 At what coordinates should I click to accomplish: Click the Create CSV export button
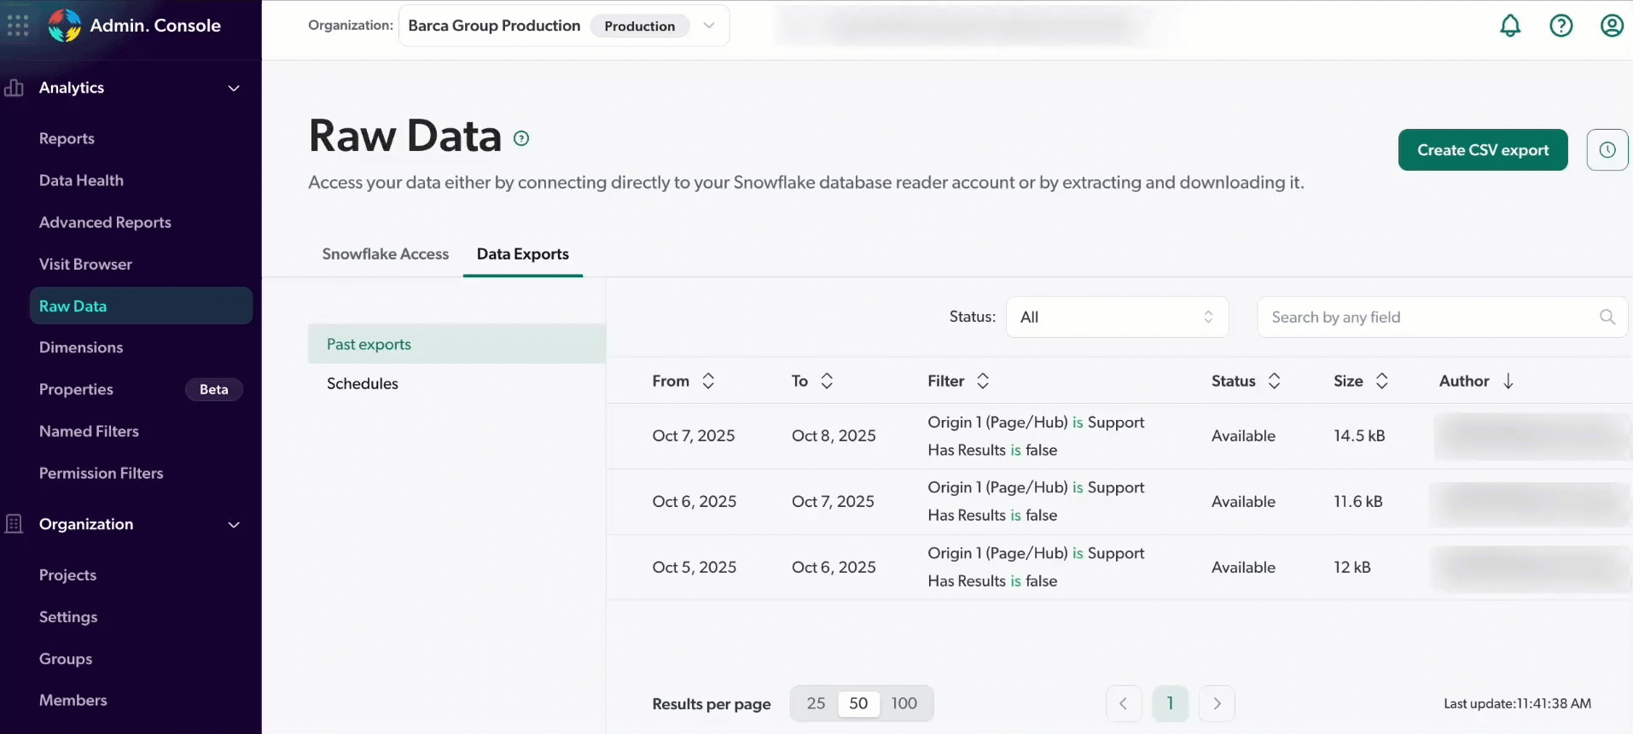pos(1482,150)
